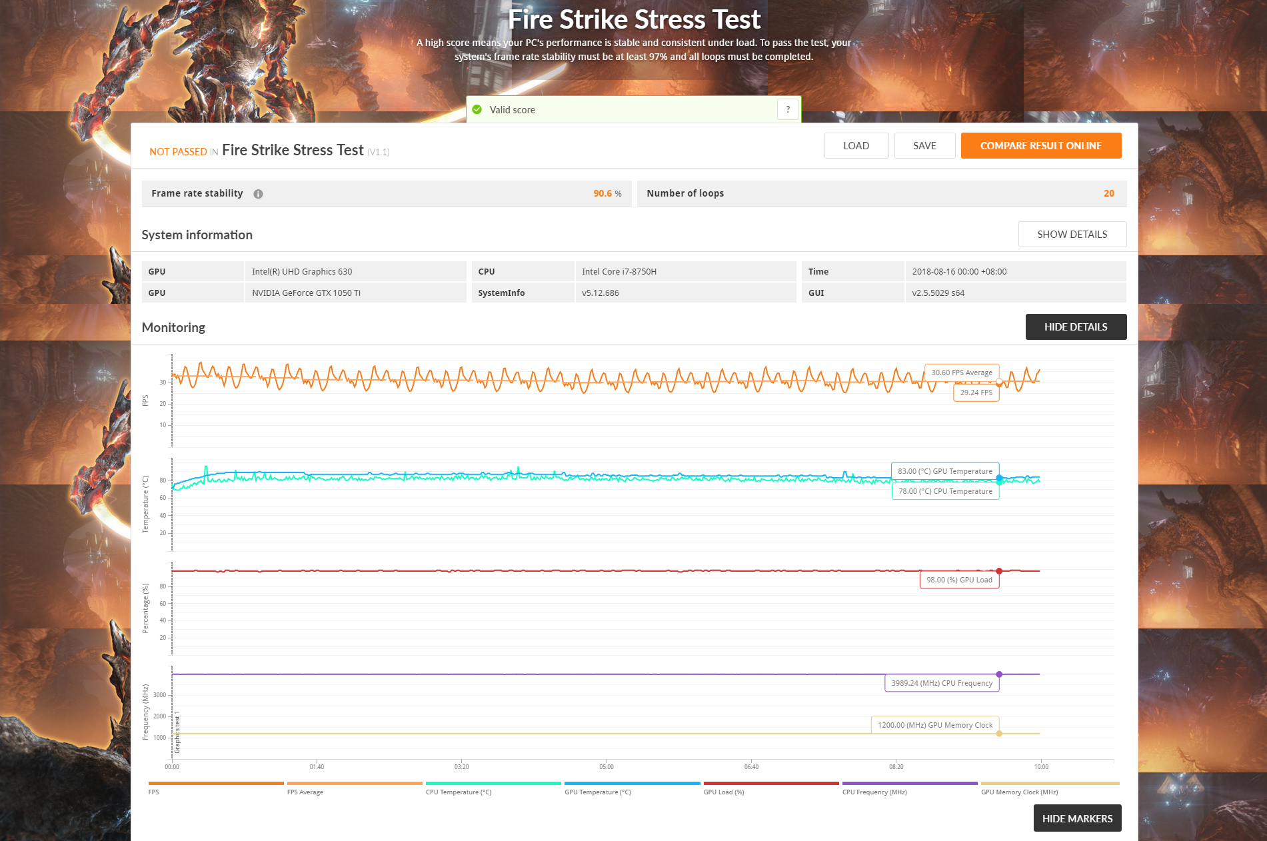Expand system info with SHOW DETAILS
1267x841 pixels.
pos(1072,235)
